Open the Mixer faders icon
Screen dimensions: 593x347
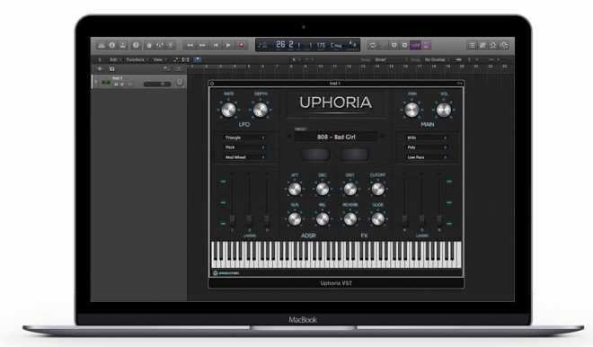click(x=160, y=46)
